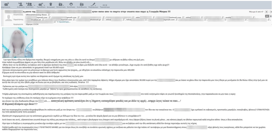This screenshot has width=277, height=134.
Task: Open the inline image in message body
Action: point(18,43)
